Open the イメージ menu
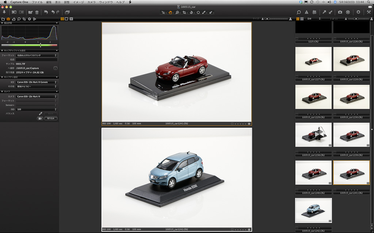The height and width of the screenshot is (233, 374). pyautogui.click(x=78, y=2)
